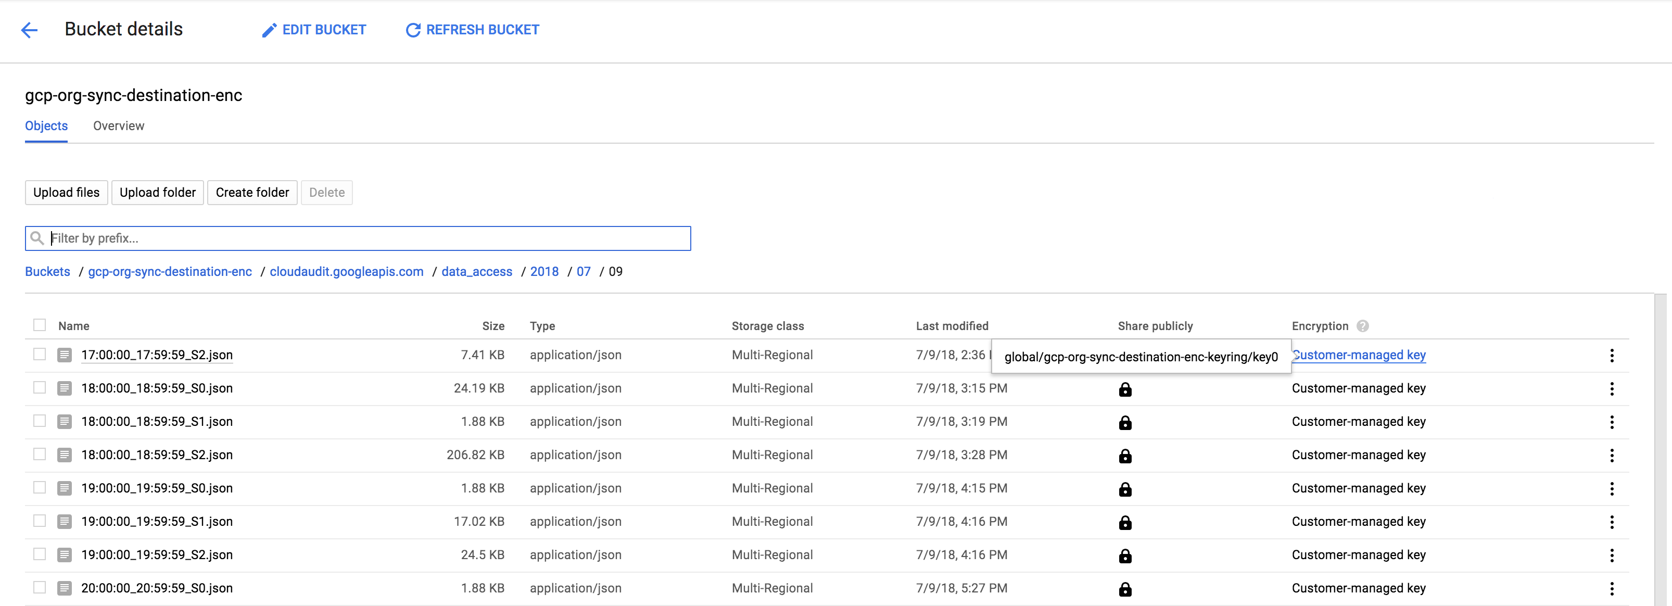Open the Customer-managed key link
The height and width of the screenshot is (606, 1672).
pyautogui.click(x=1359, y=355)
